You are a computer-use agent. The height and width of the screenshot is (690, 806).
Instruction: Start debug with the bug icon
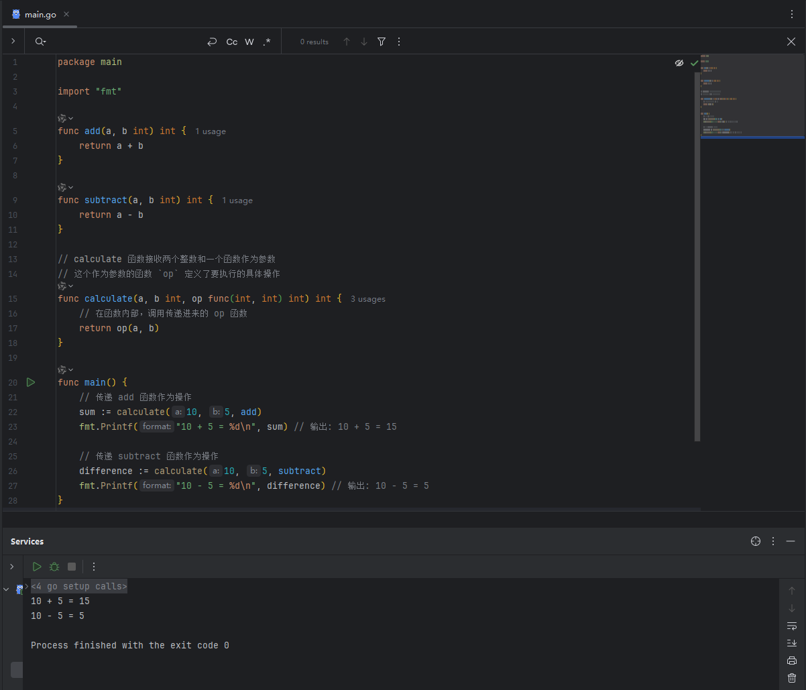(x=54, y=567)
